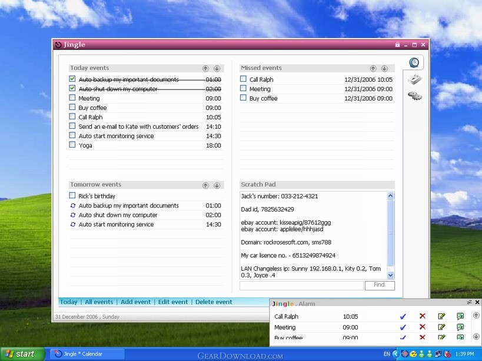Click recurring icon beside tomorrow's Auto shut down
This screenshot has height=361, width=482.
point(73,215)
